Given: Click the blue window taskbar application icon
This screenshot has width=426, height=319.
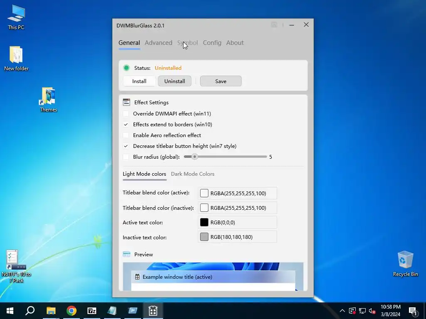Looking at the screenshot, I should click(133, 311).
